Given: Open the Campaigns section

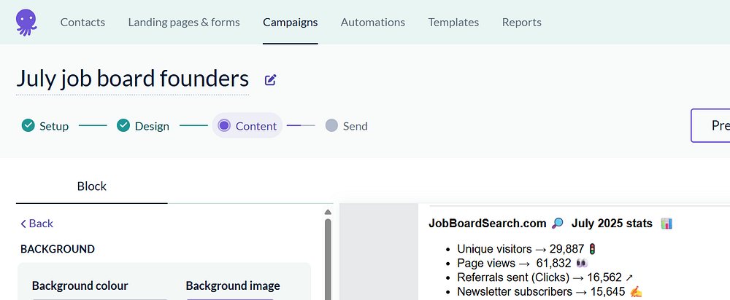Looking at the screenshot, I should tap(291, 22).
